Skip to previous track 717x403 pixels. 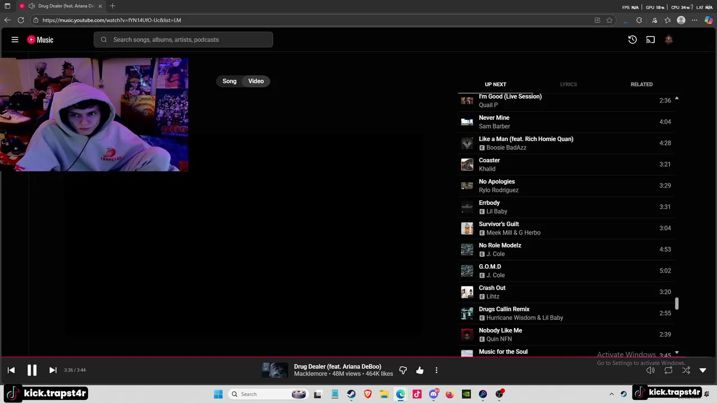[11, 370]
